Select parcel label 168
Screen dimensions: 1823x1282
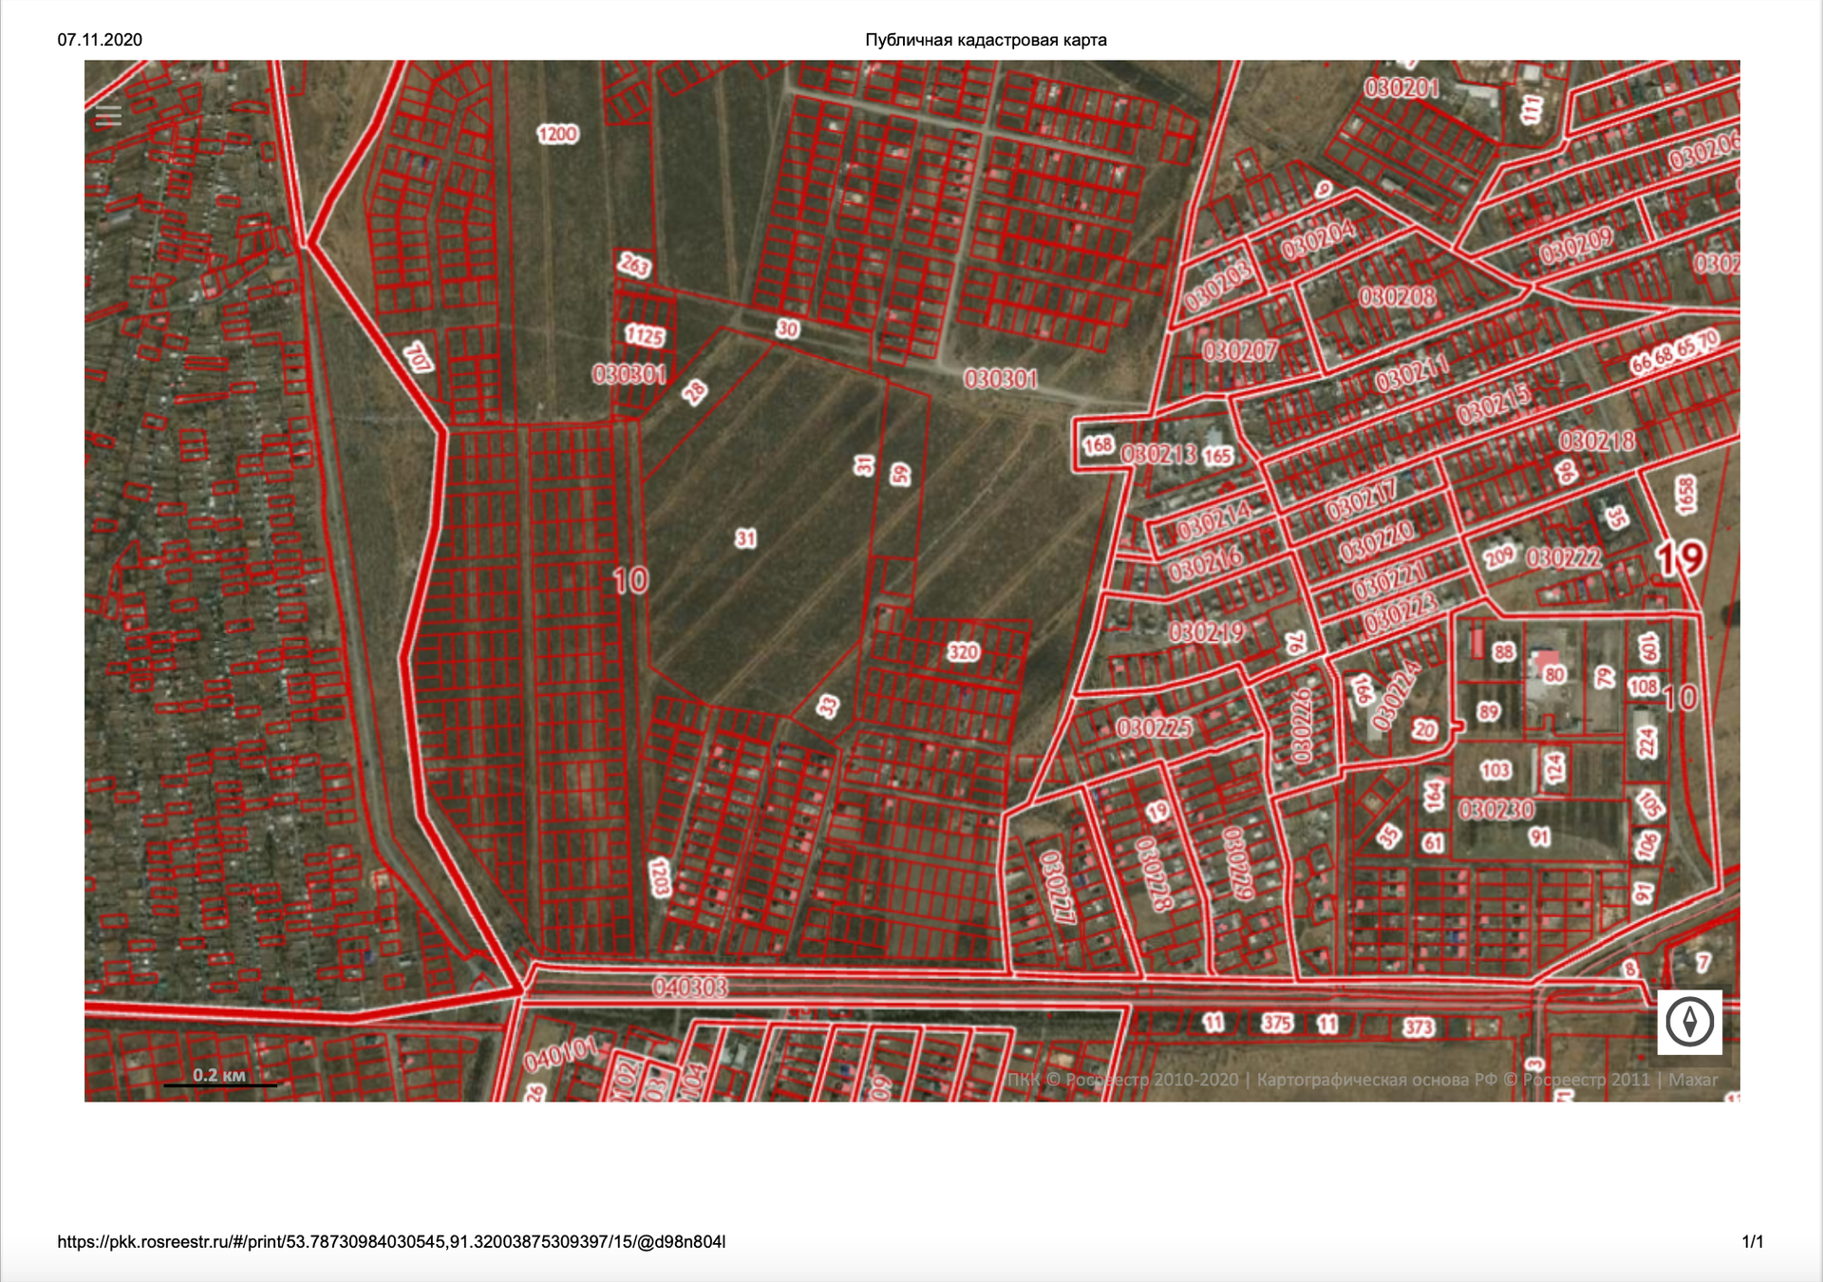[x=1098, y=444]
